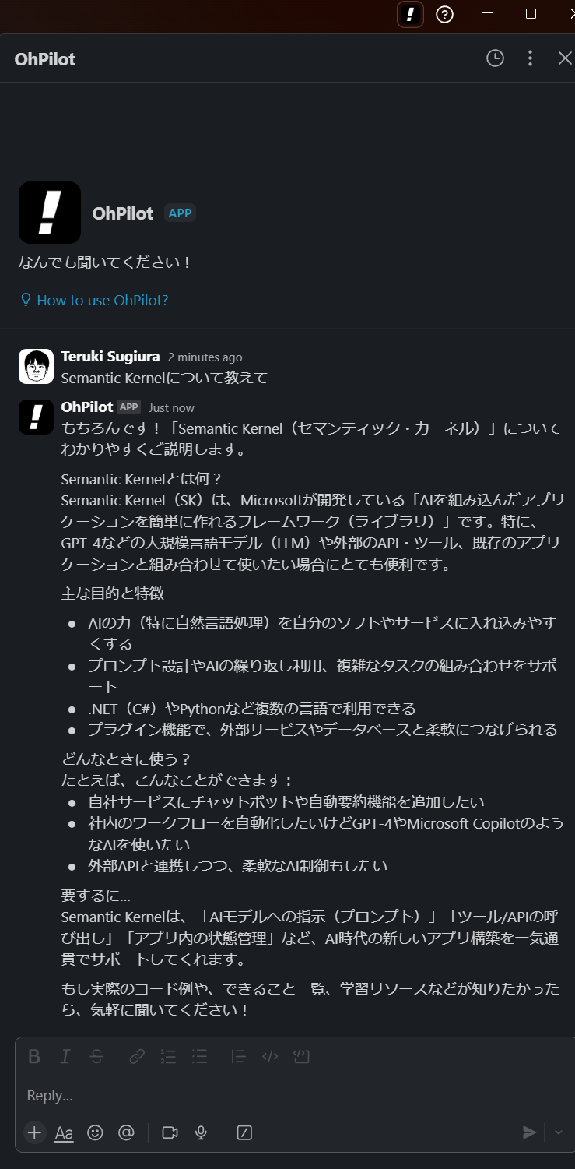
Task: Open the How to use OhPilot link
Action: point(93,299)
